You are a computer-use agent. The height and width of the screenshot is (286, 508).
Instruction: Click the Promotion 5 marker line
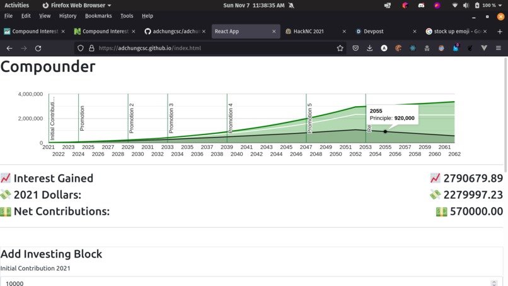(306, 118)
